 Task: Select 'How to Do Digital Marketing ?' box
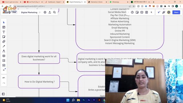(x=39, y=82)
